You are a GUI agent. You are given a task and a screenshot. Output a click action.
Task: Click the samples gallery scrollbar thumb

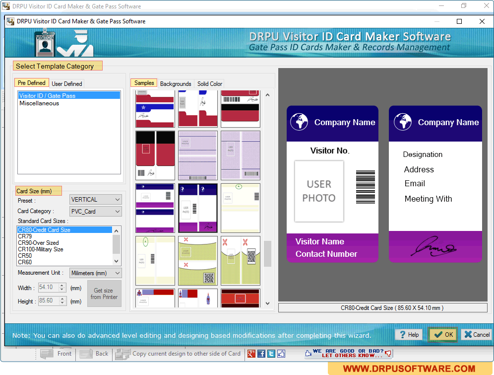coord(267,254)
